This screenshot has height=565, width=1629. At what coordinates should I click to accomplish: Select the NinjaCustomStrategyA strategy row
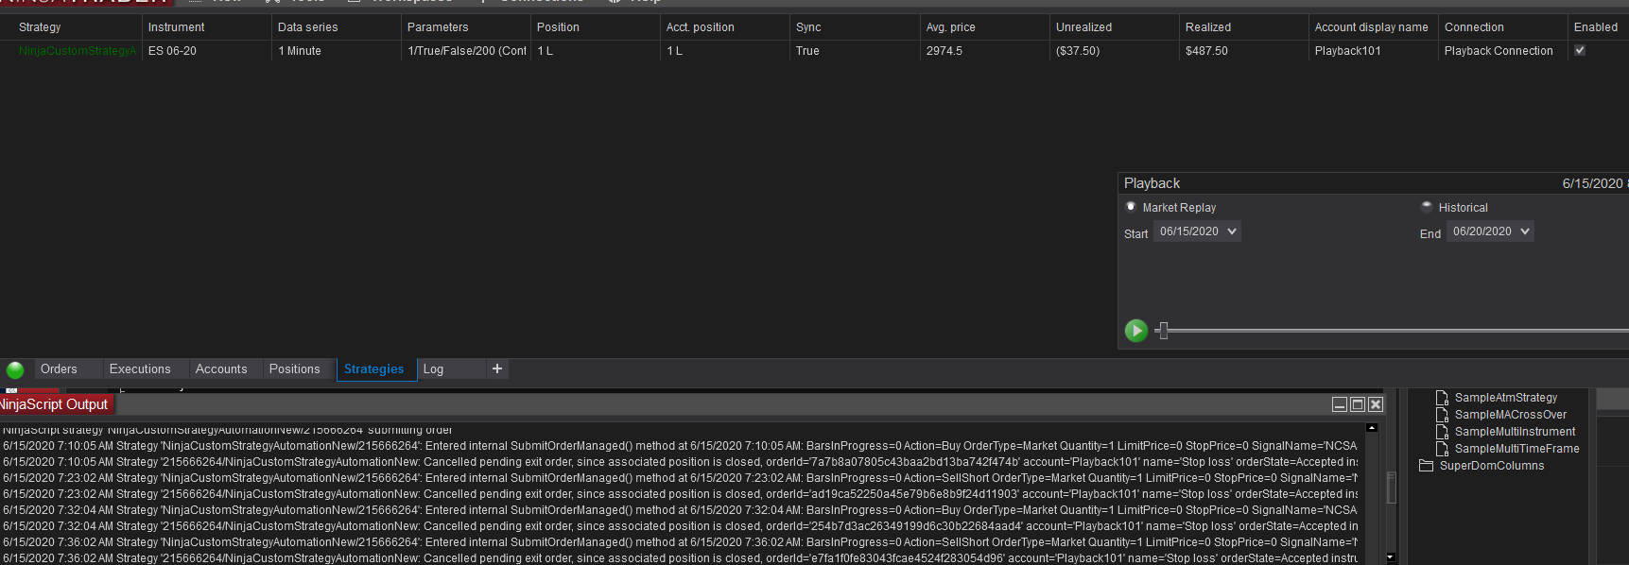coord(78,51)
